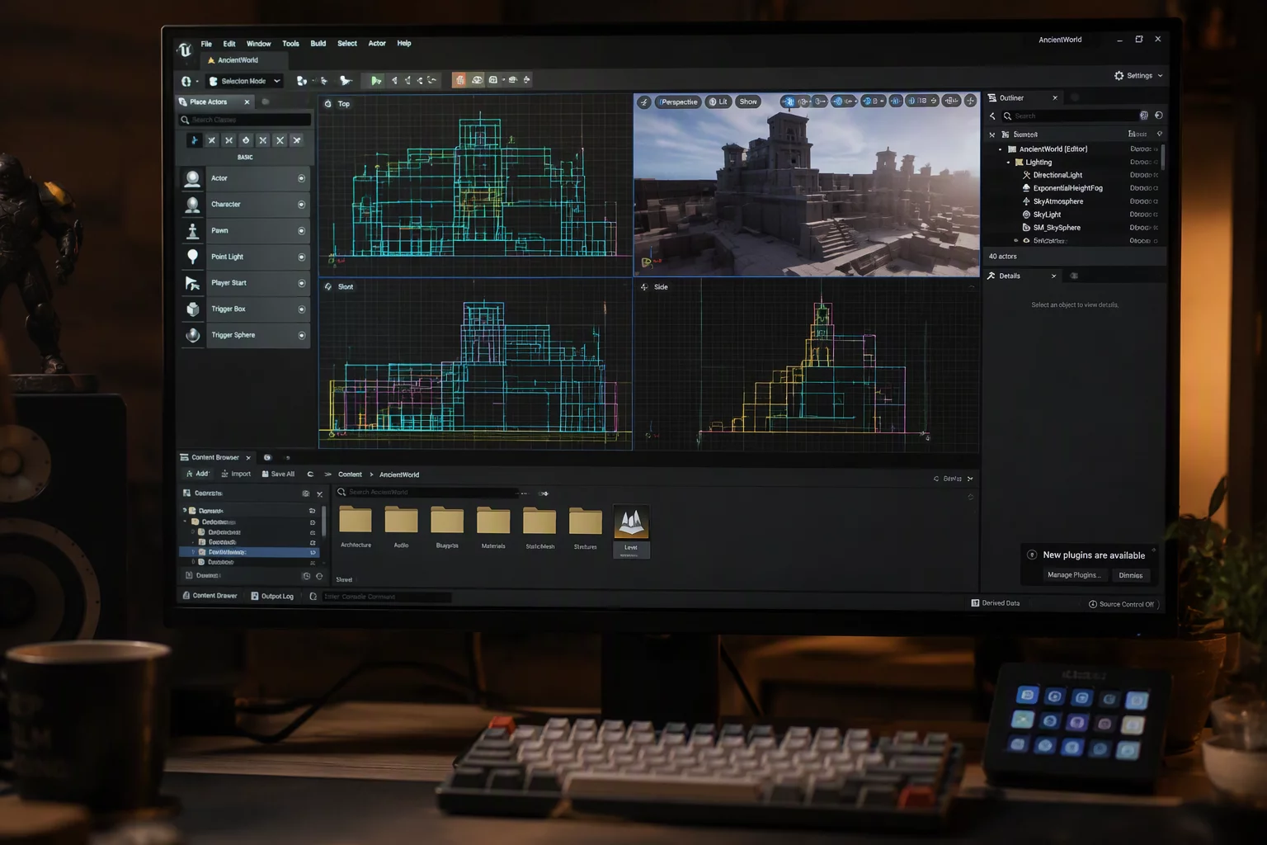Viewport: 1267px width, 845px height.
Task: Open the Window menu
Action: 258,44
